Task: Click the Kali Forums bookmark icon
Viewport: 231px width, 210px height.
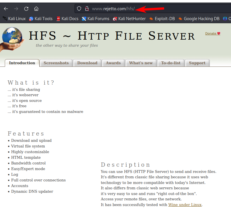Action: coord(84,19)
